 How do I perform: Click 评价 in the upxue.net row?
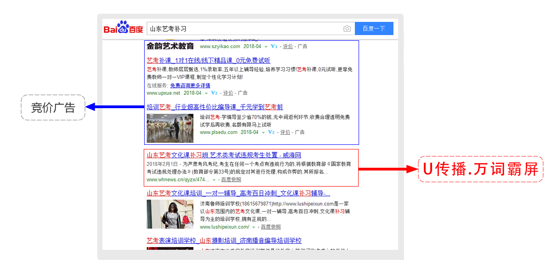pos(228,93)
